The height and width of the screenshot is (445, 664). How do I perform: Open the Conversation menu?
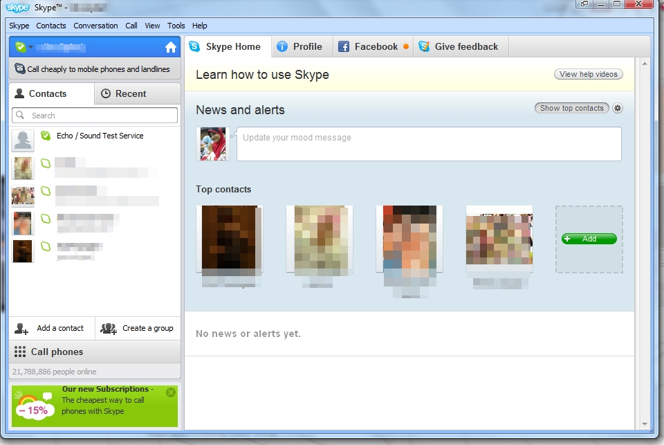point(95,26)
